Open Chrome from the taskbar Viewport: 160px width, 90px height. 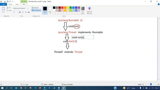click(x=21, y=88)
